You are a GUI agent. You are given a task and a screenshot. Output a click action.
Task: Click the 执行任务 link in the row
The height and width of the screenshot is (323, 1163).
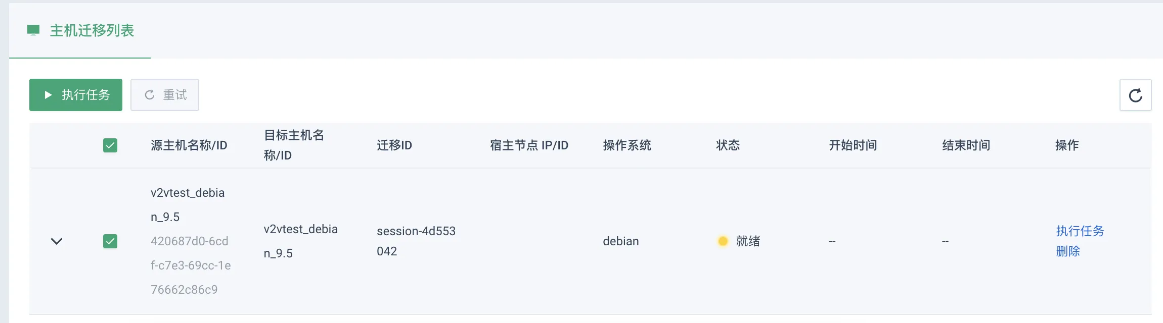(x=1080, y=231)
